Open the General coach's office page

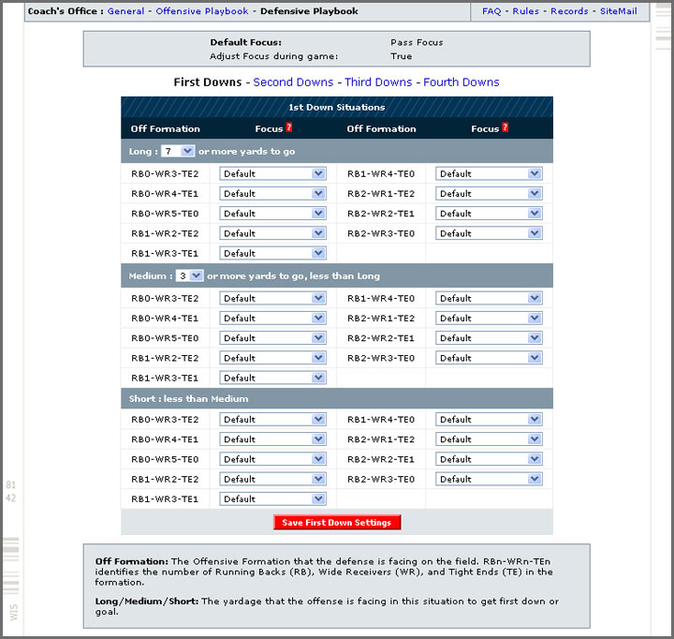125,11
